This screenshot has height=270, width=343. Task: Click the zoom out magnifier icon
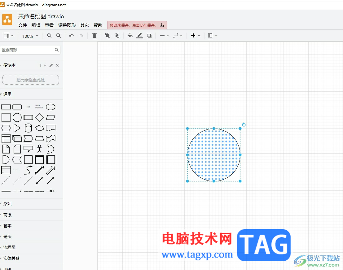[59, 36]
